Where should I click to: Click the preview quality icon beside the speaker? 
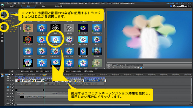click(138, 68)
